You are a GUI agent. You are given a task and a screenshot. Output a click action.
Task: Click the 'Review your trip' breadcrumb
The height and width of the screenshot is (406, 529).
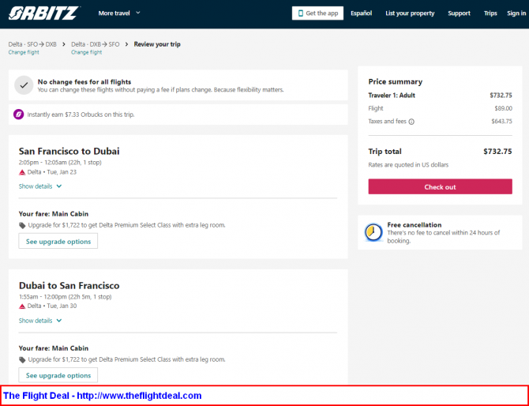[x=157, y=44]
